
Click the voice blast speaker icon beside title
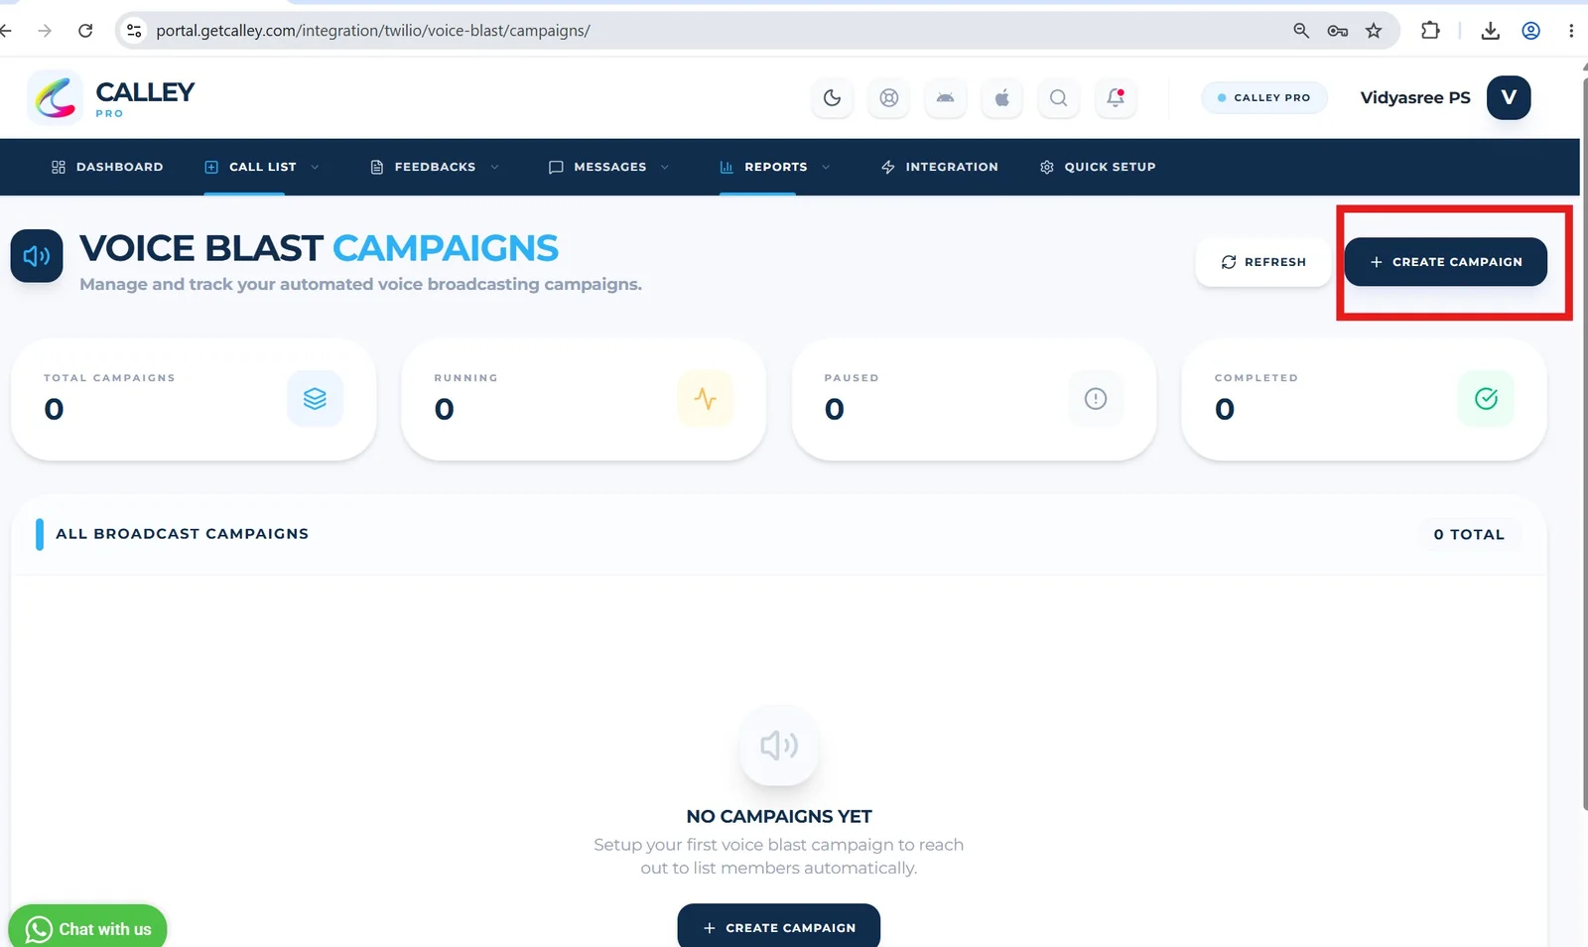(x=37, y=256)
